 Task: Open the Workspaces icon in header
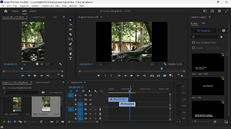coord(205,11)
